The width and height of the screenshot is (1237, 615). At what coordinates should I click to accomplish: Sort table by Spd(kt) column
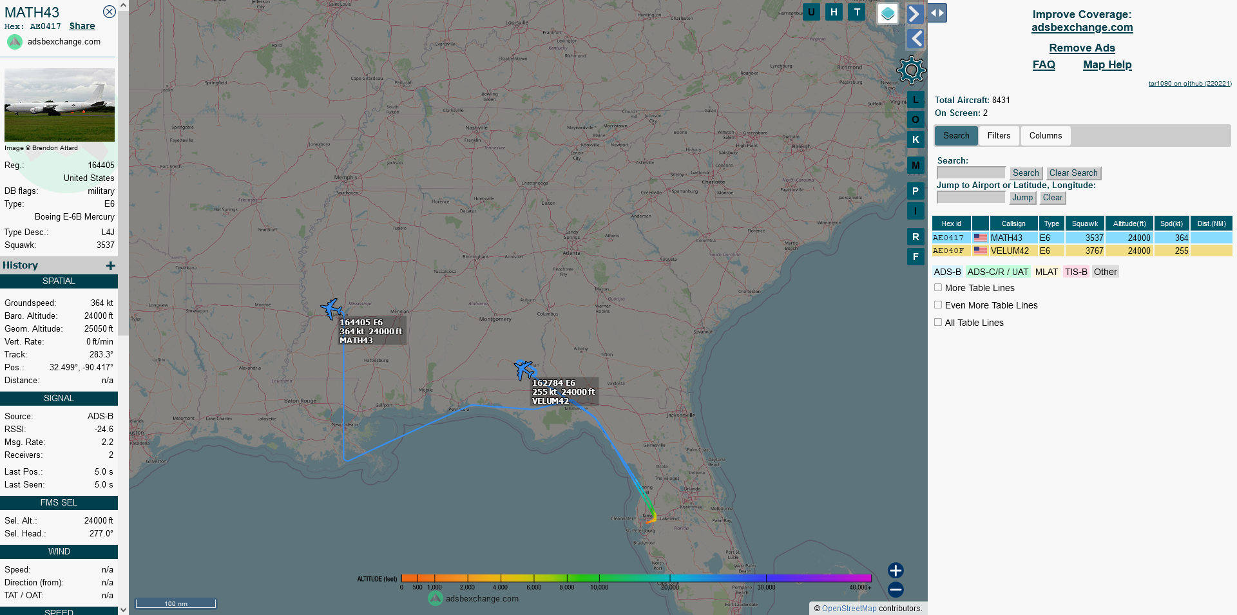coord(1171,223)
